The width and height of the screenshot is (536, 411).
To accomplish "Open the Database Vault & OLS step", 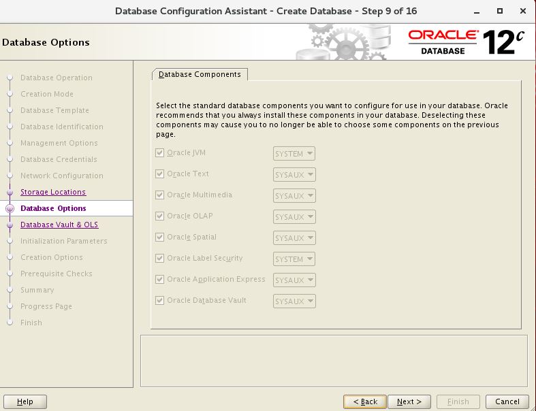I will (59, 225).
